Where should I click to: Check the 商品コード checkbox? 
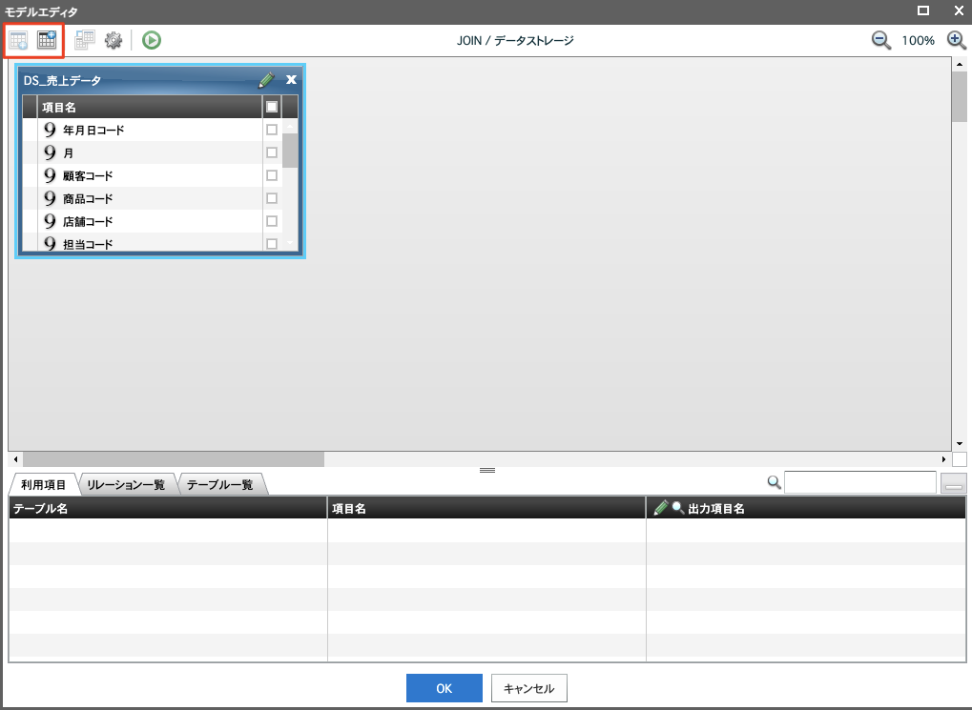pyautogui.click(x=272, y=198)
